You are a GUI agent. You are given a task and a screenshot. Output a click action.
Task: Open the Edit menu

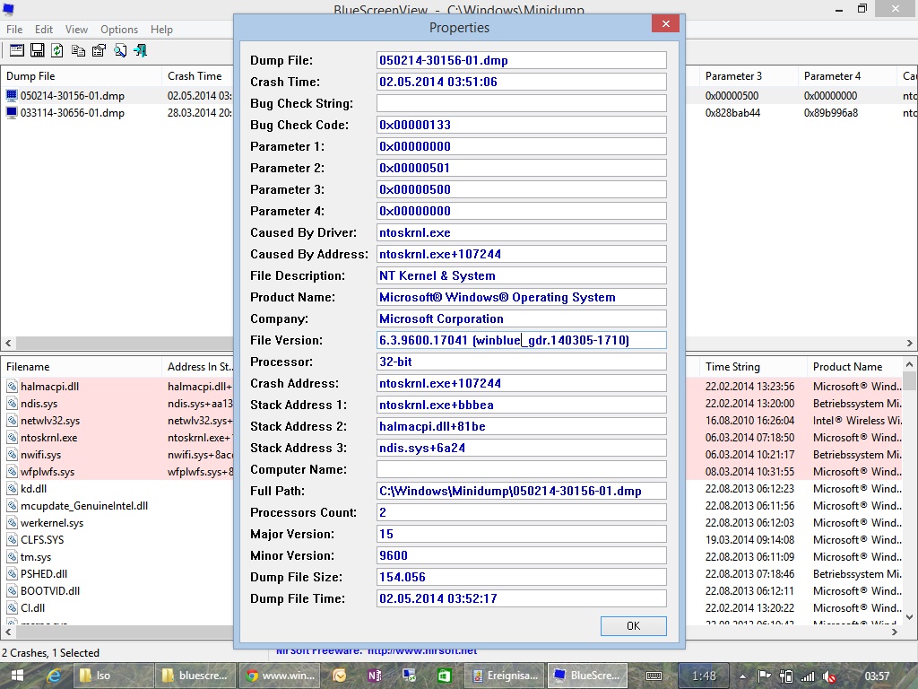[44, 30]
